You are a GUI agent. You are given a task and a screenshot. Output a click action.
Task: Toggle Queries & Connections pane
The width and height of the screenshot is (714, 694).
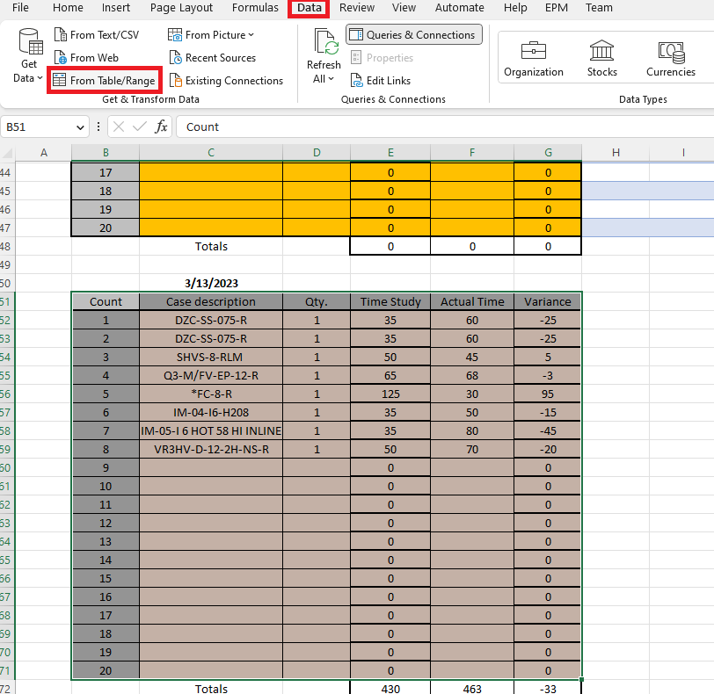414,35
